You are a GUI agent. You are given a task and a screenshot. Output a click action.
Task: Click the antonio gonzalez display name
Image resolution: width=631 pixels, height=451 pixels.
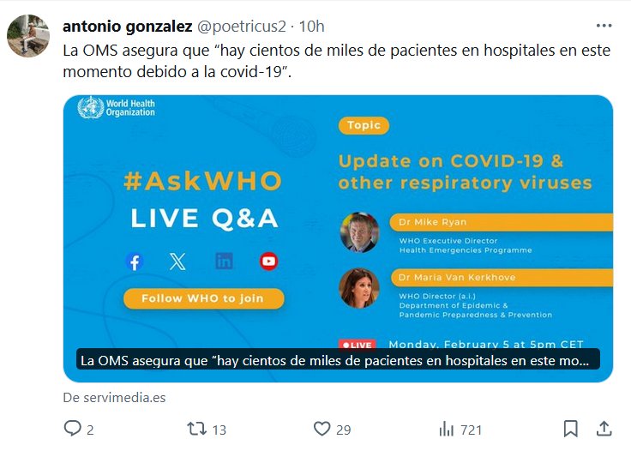(128, 27)
